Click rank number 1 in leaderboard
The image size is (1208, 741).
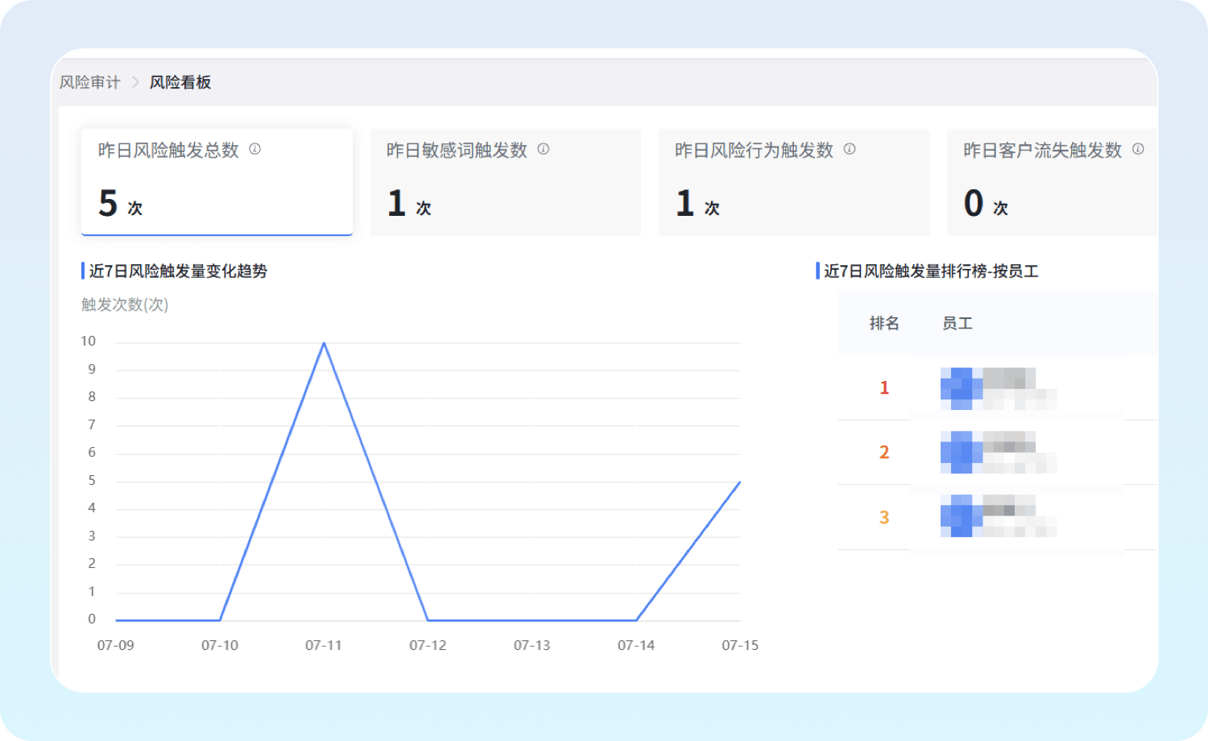pos(883,388)
